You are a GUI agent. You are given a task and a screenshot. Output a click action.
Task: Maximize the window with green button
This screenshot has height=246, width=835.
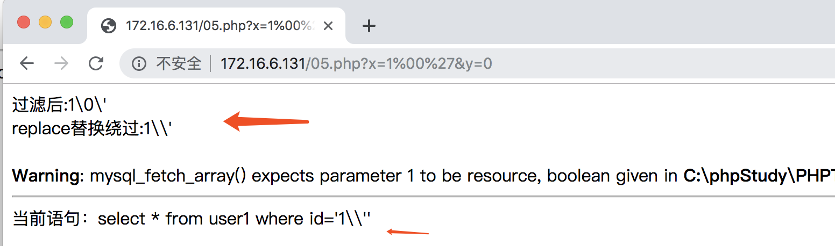coord(67,22)
